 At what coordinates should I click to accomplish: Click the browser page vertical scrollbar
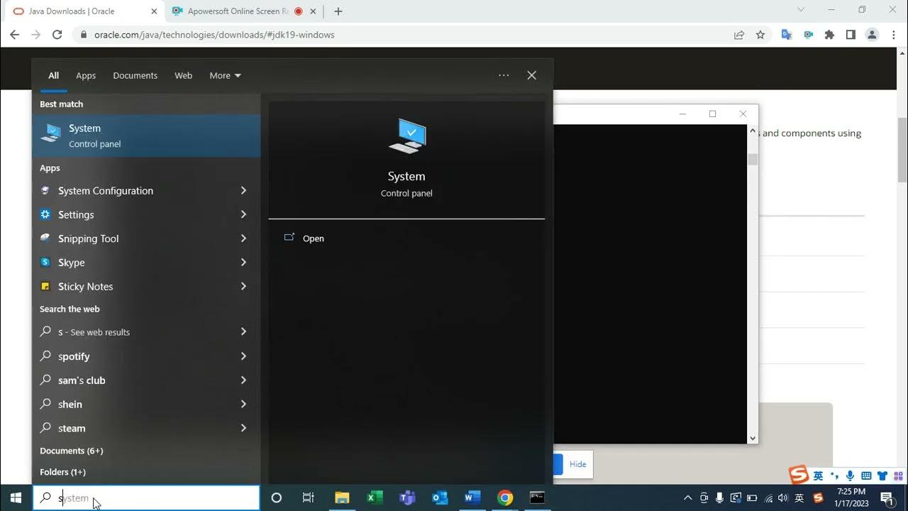click(902, 149)
